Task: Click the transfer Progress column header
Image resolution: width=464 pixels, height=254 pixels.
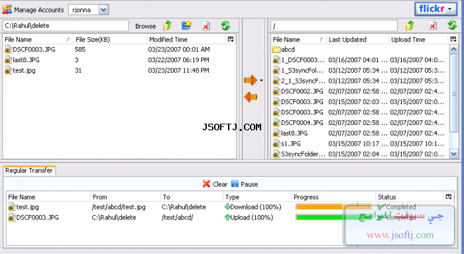Action: 333,196
